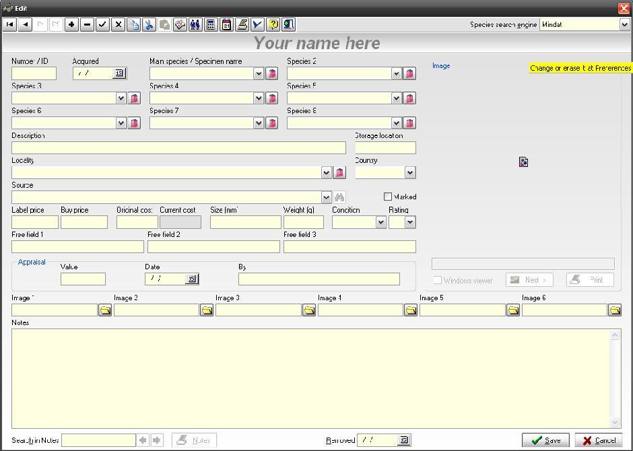Image resolution: width=633 pixels, height=451 pixels.
Task: Open the help question mark icon
Action: click(273, 25)
